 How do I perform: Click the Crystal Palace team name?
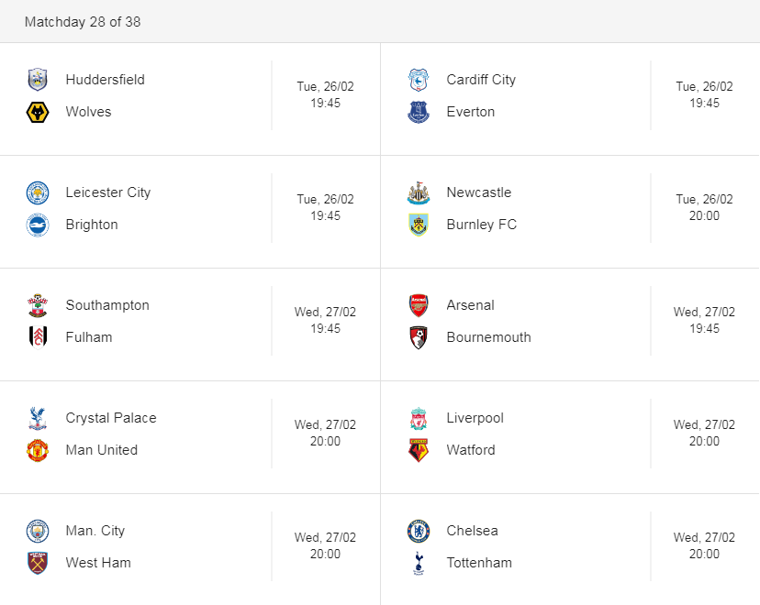[x=111, y=418]
